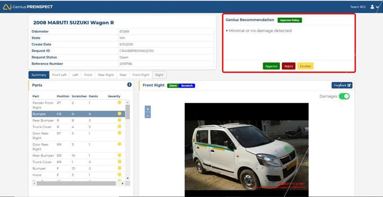Open the user account menu icon
This screenshot has width=383, height=197.
[374, 7]
